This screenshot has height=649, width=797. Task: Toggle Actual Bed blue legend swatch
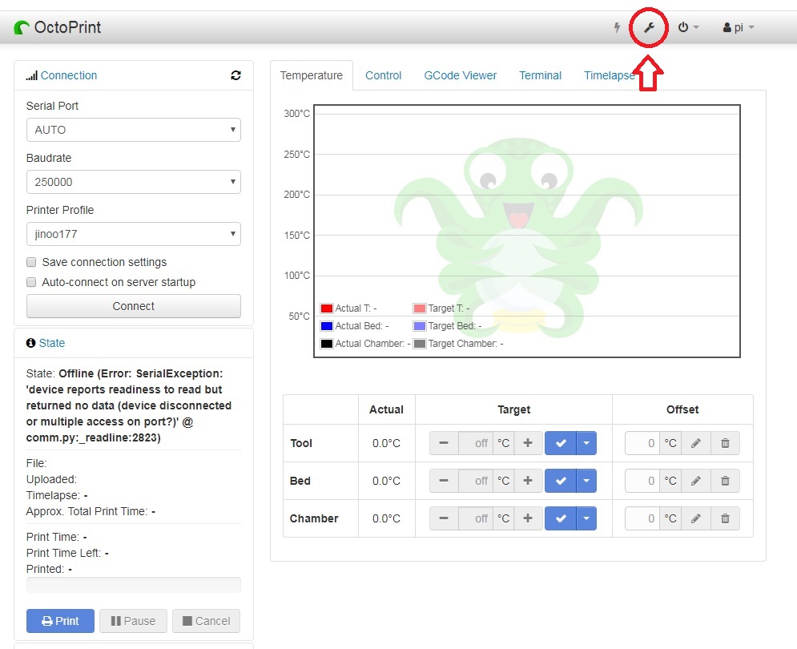(x=327, y=326)
